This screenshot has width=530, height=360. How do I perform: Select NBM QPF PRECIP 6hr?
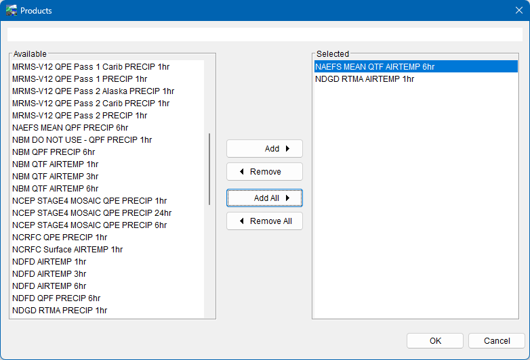(x=108, y=152)
